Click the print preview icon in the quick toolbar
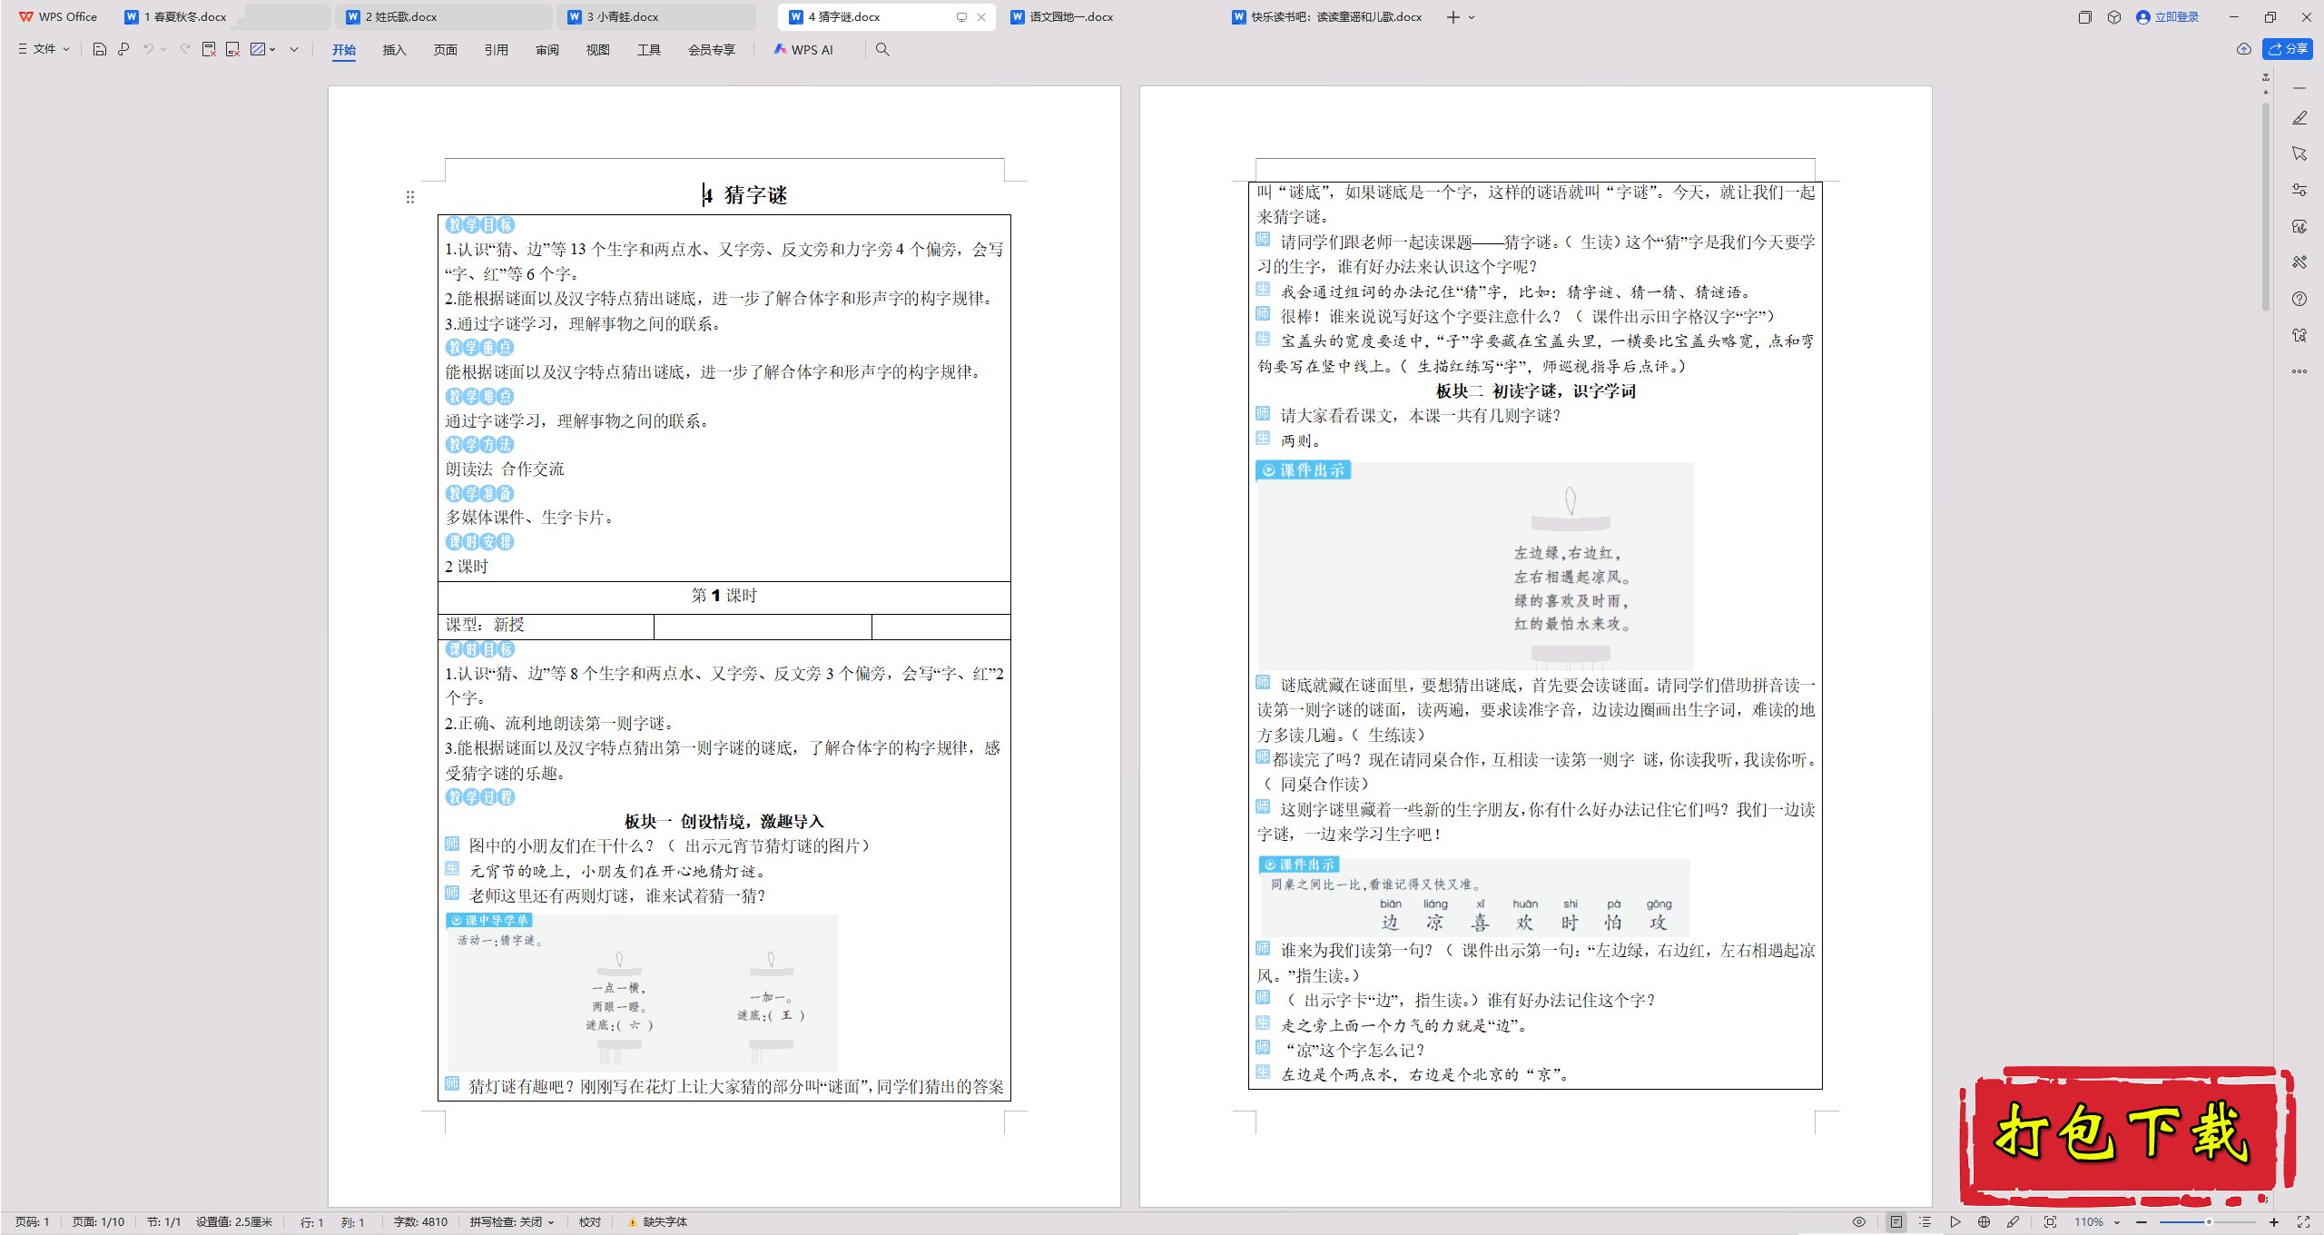This screenshot has width=2324, height=1235. click(x=232, y=49)
